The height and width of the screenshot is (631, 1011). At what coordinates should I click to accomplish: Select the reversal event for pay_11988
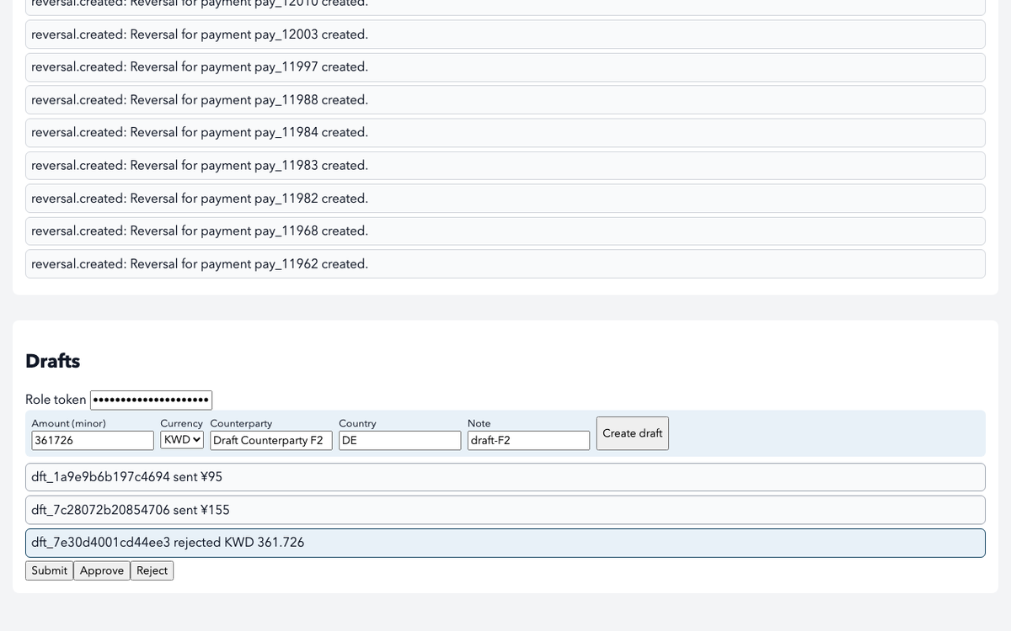pyautogui.click(x=505, y=100)
